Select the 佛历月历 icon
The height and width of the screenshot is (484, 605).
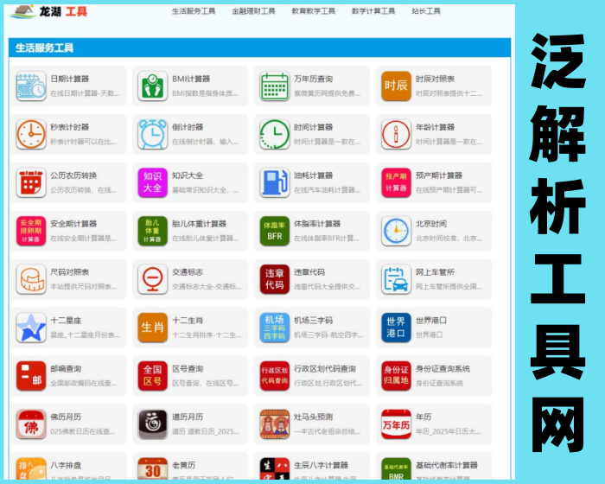point(31,424)
